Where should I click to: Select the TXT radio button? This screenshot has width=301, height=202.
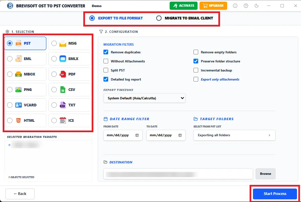click(x=54, y=105)
